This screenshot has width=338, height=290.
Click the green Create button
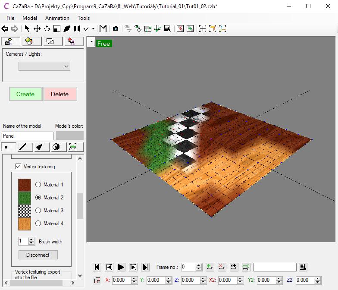click(x=25, y=94)
